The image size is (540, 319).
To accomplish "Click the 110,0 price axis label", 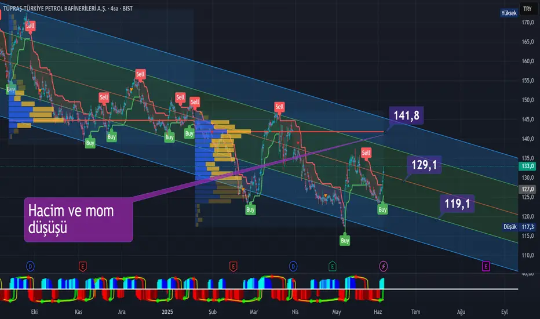I will 528,256.
